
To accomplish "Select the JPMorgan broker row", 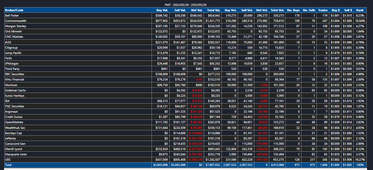I will point(186,64).
